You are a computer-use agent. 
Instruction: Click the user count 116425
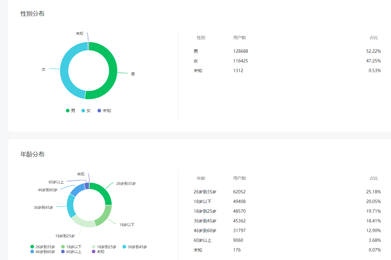[241, 61]
